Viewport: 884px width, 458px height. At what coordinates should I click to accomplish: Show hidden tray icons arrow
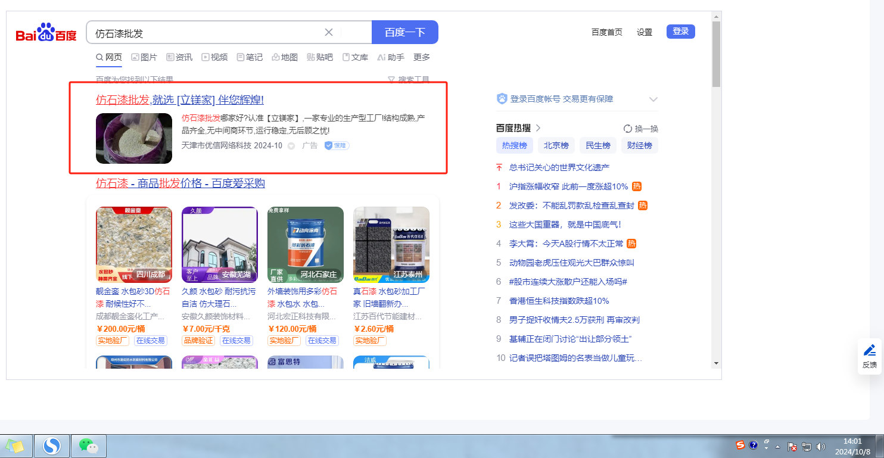point(777,446)
